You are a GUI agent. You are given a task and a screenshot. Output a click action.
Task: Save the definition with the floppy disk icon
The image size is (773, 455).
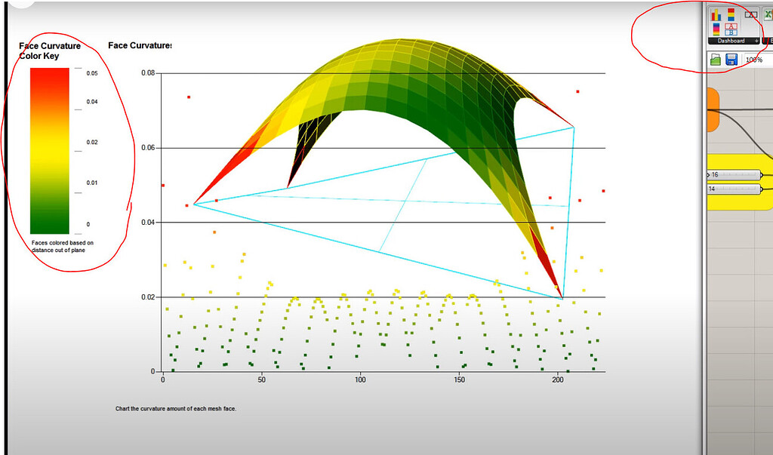(x=731, y=59)
